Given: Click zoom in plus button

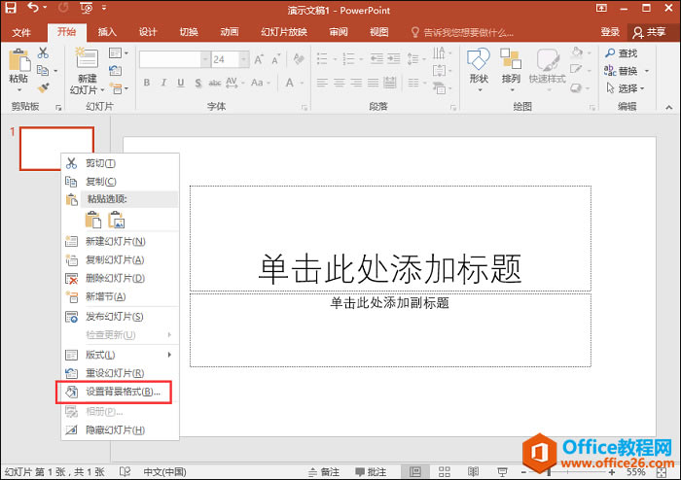Looking at the screenshot, I should [x=612, y=472].
